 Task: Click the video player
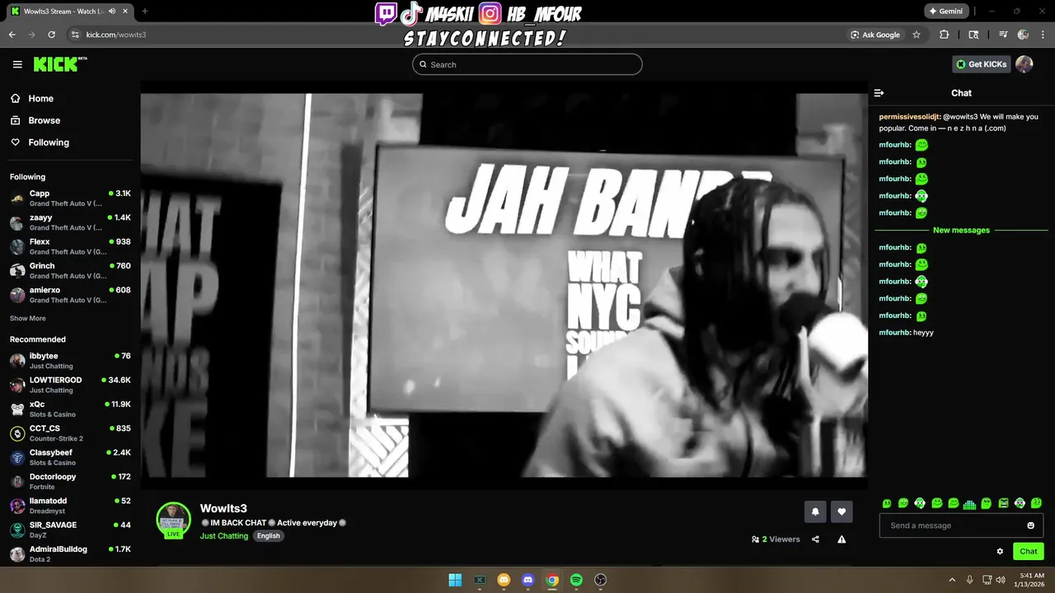click(504, 285)
